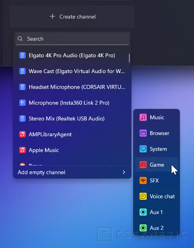Click the red Game controller icon

(143, 165)
